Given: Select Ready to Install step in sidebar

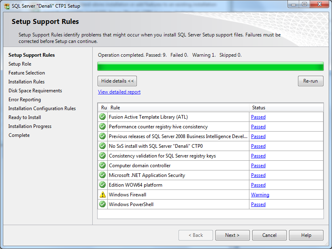Looking at the screenshot, I should [25, 117].
